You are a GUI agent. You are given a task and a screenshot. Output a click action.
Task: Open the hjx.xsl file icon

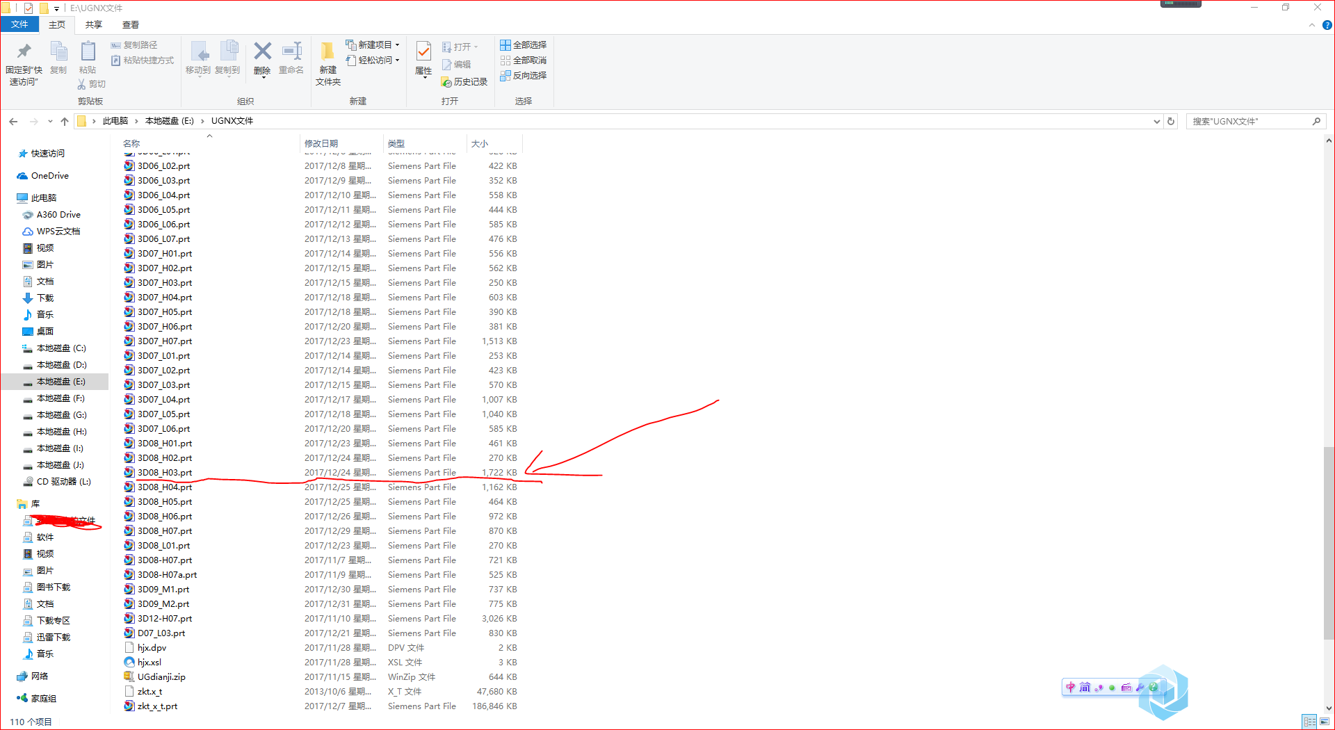[x=129, y=662]
